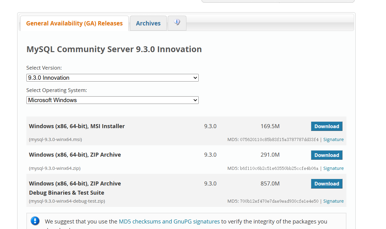This screenshot has width=386, height=229.
Task: Follow the MD5 checksums and GnuPG signatures link
Action: pyautogui.click(x=169, y=221)
